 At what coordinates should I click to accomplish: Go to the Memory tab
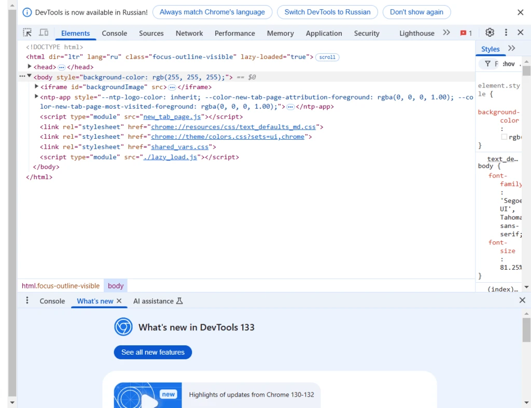(281, 33)
